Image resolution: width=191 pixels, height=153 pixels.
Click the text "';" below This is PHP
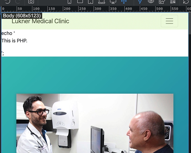coord(3,53)
